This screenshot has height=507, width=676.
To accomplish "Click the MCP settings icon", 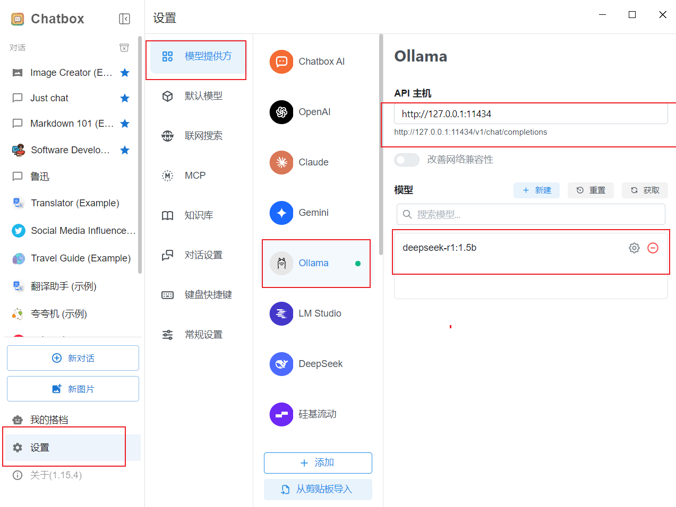I will coord(167,176).
